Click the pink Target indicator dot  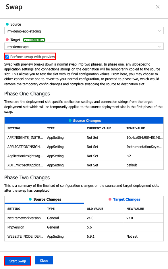(7, 40)
